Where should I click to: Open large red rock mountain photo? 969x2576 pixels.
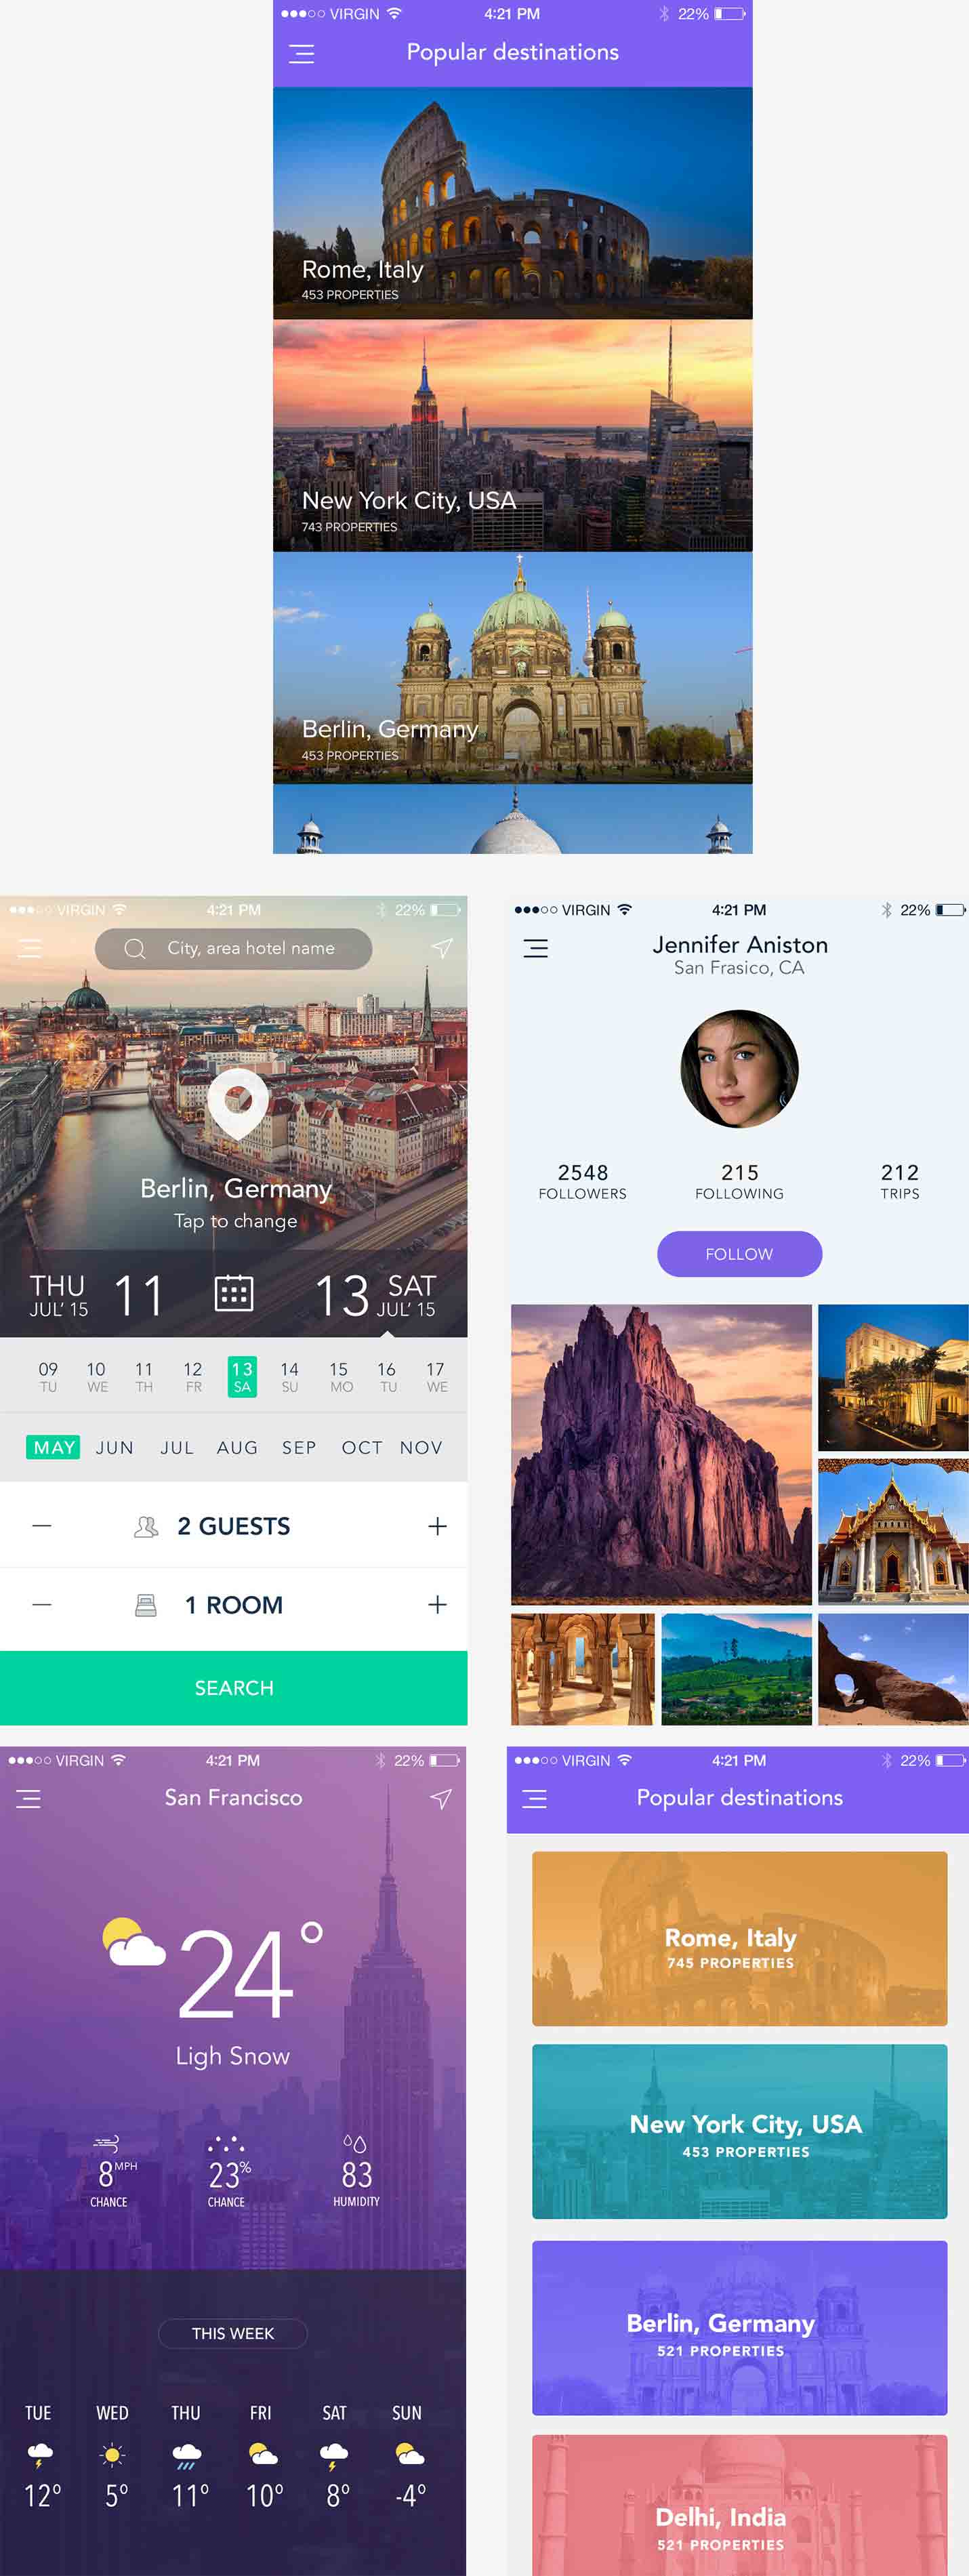pyautogui.click(x=661, y=1454)
